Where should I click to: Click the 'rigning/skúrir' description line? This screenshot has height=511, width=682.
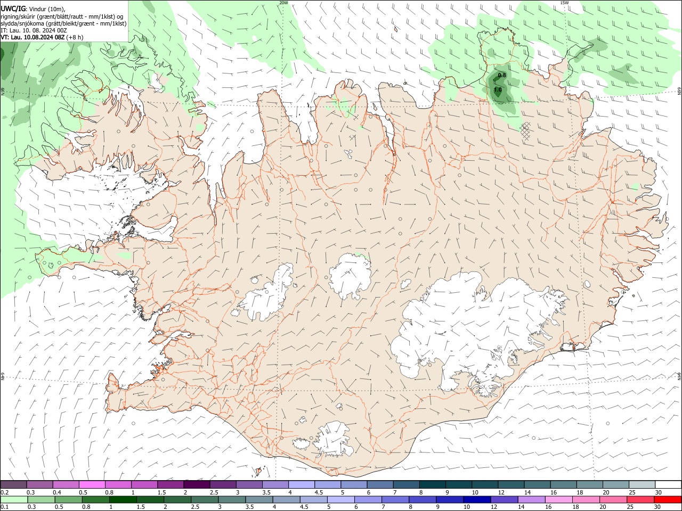(62, 16)
